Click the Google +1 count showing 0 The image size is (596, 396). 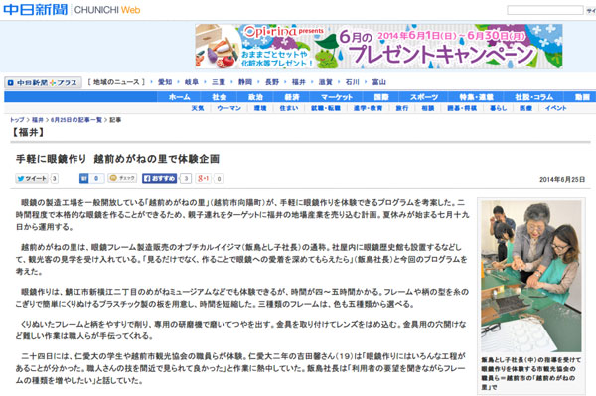click(219, 179)
